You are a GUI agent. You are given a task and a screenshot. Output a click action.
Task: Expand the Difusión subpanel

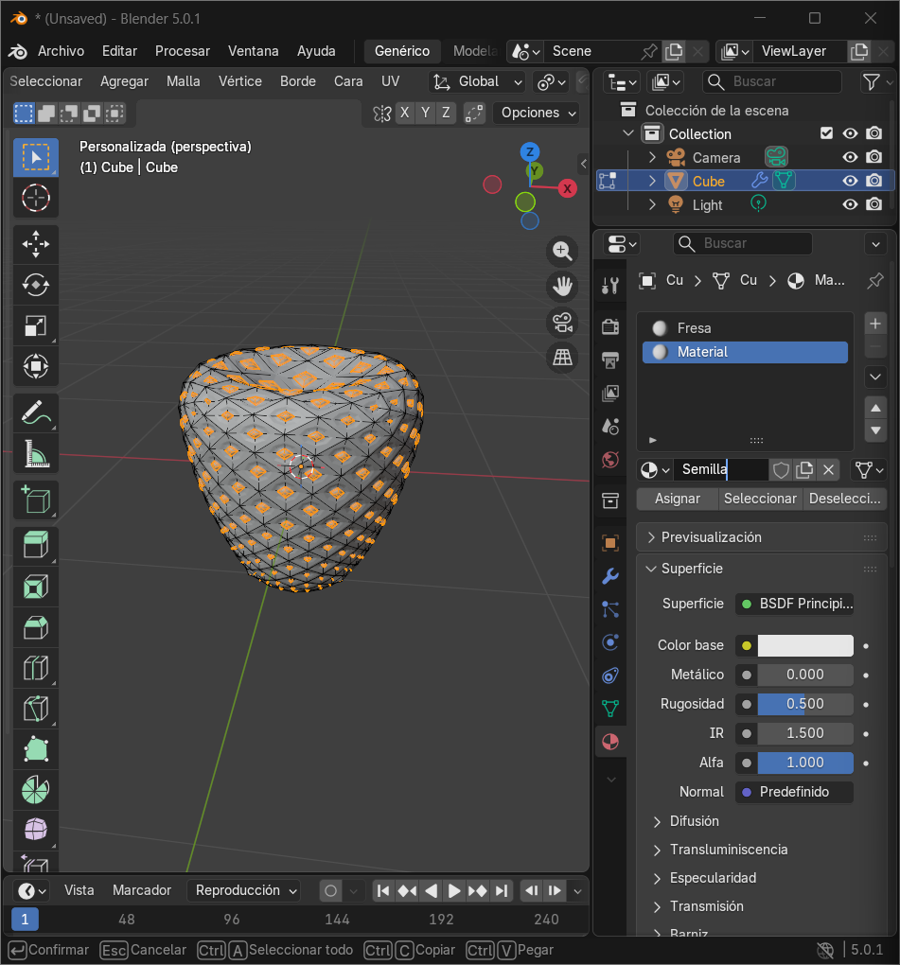coord(694,821)
